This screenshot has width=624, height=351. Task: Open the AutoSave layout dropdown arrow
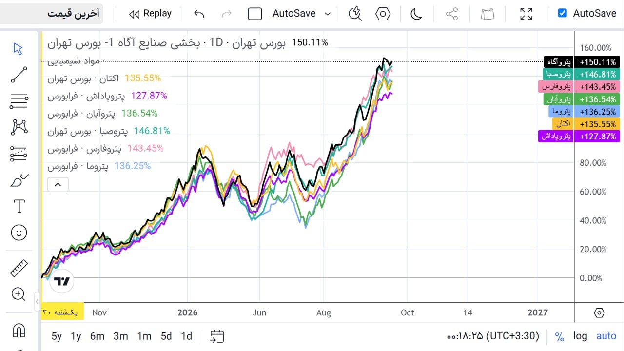328,14
